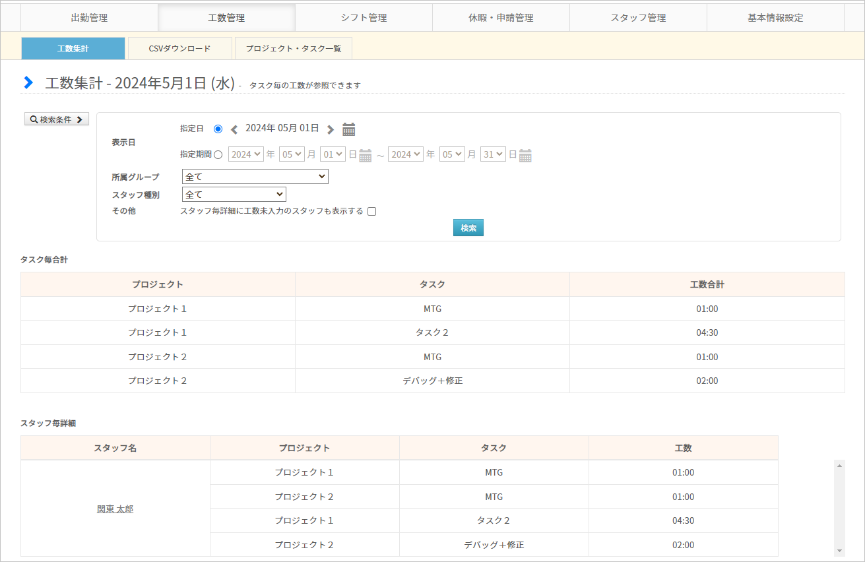Image resolution: width=865 pixels, height=562 pixels.
Task: Click previous day arrow beside 2024年05月01日
Action: click(x=234, y=129)
